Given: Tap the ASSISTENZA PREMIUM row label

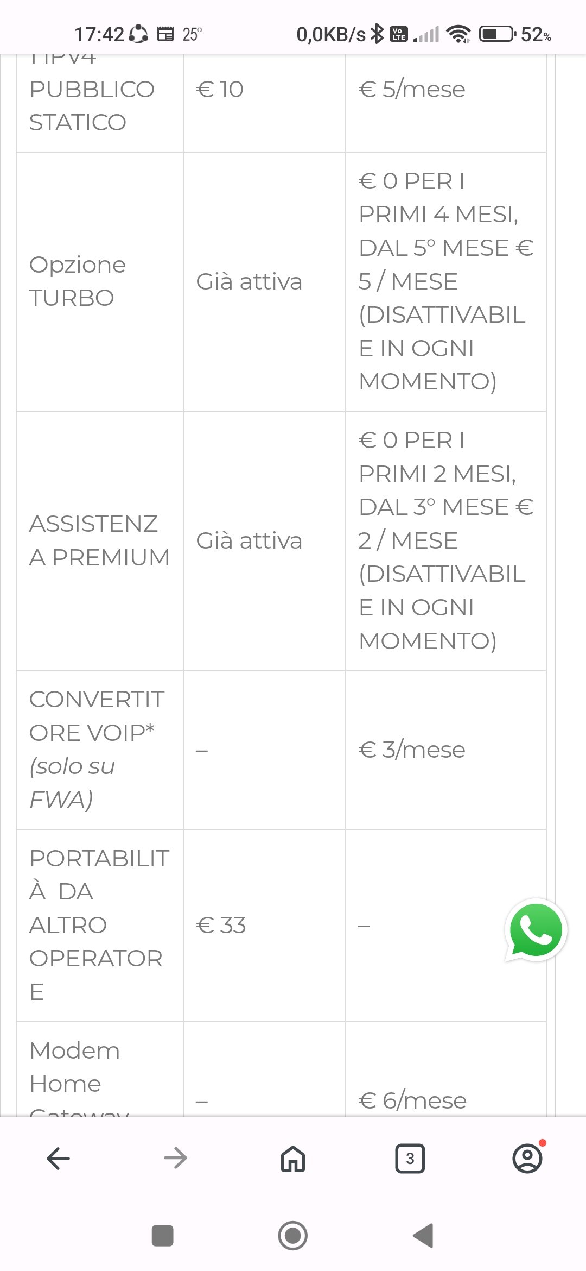Looking at the screenshot, I should (99, 540).
